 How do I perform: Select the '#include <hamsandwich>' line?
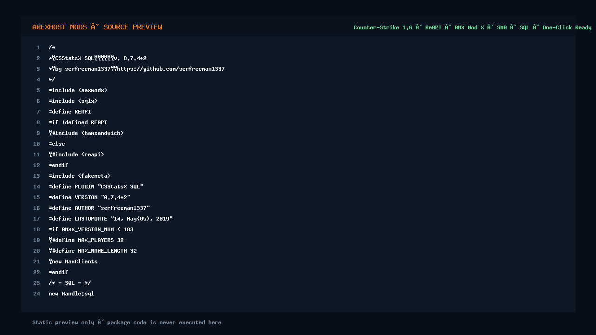tap(86, 133)
